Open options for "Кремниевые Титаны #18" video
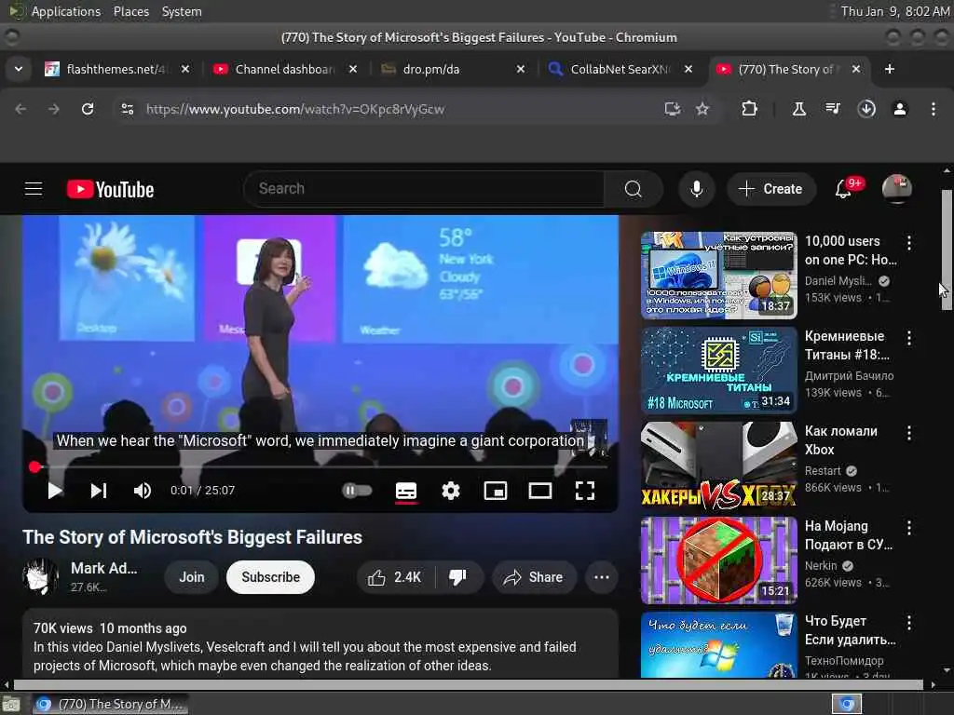Screen dimensions: 954x715 click(909, 338)
